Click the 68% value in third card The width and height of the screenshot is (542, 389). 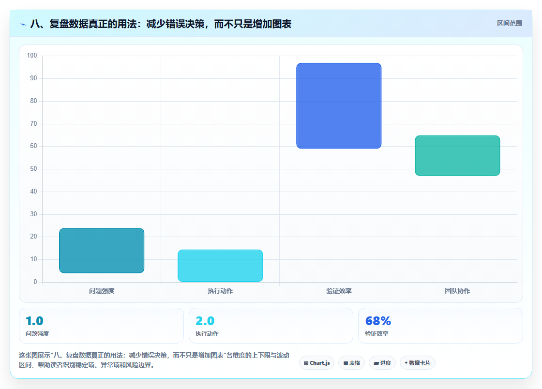[x=378, y=321]
